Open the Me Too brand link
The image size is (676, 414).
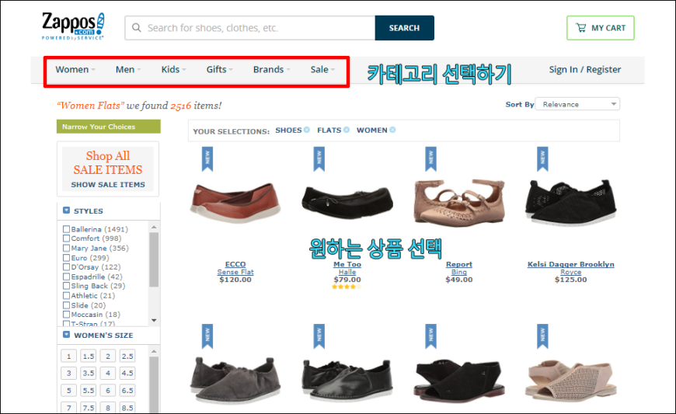pos(347,264)
